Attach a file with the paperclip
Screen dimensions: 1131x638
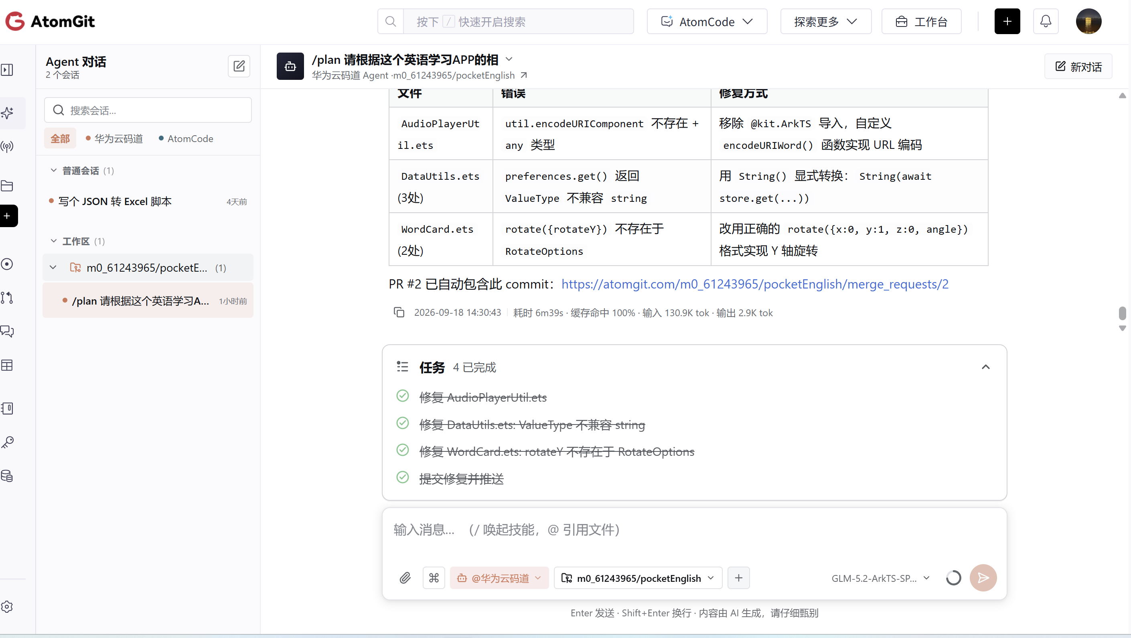click(405, 577)
